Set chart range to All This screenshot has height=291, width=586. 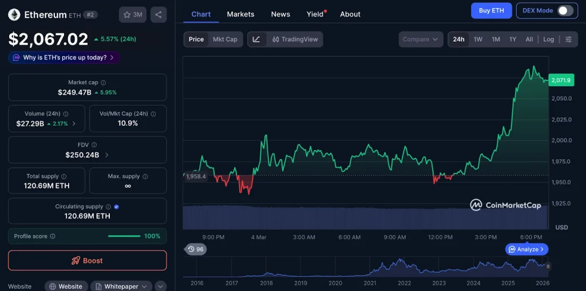point(529,39)
